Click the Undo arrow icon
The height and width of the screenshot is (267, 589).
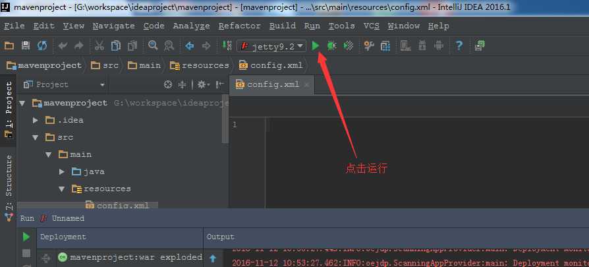pos(63,46)
